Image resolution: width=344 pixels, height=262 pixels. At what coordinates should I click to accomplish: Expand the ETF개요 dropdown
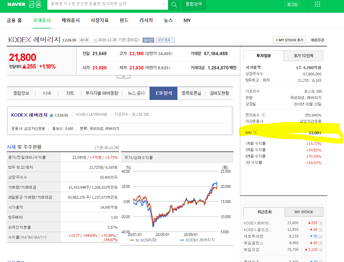coord(165,40)
